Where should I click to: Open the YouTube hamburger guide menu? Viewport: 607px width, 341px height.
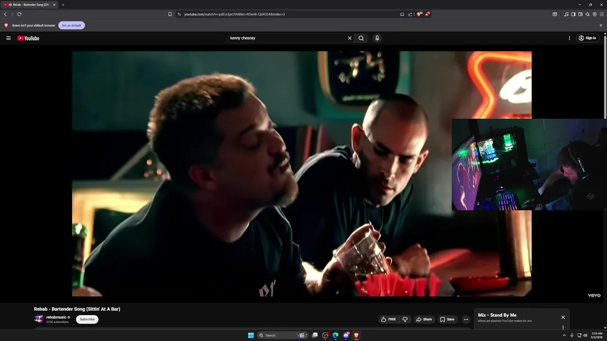tap(9, 38)
